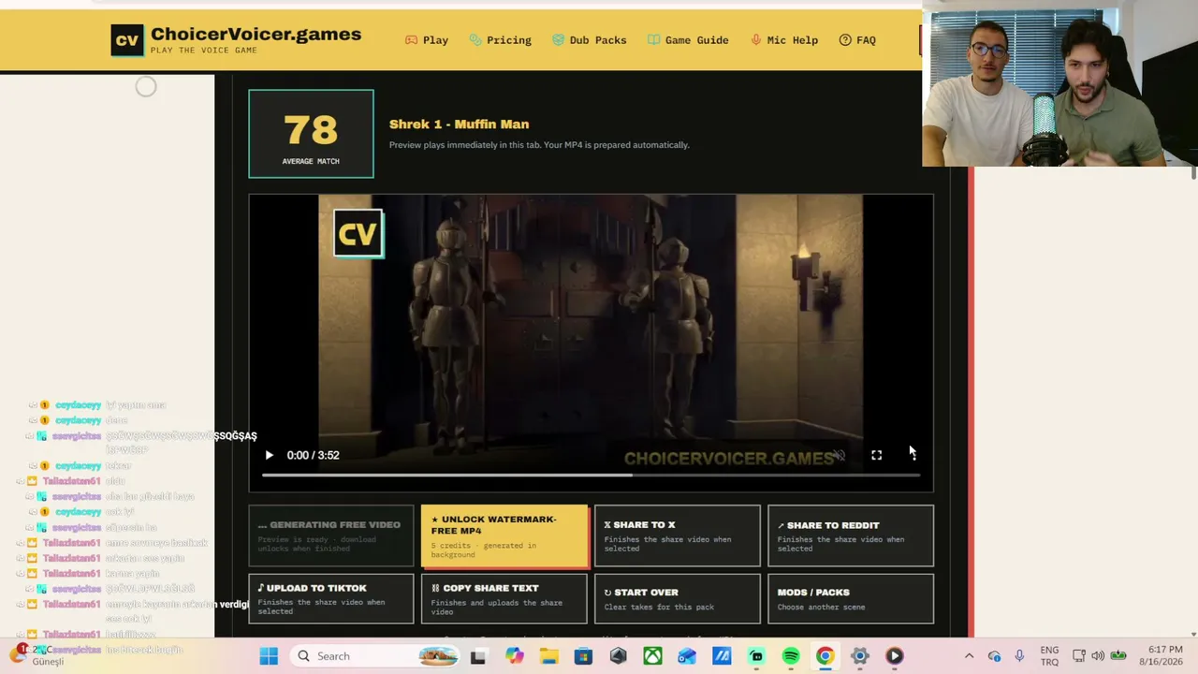Click the Copy Share Text button
This screenshot has height=674, width=1198.
[504, 598]
